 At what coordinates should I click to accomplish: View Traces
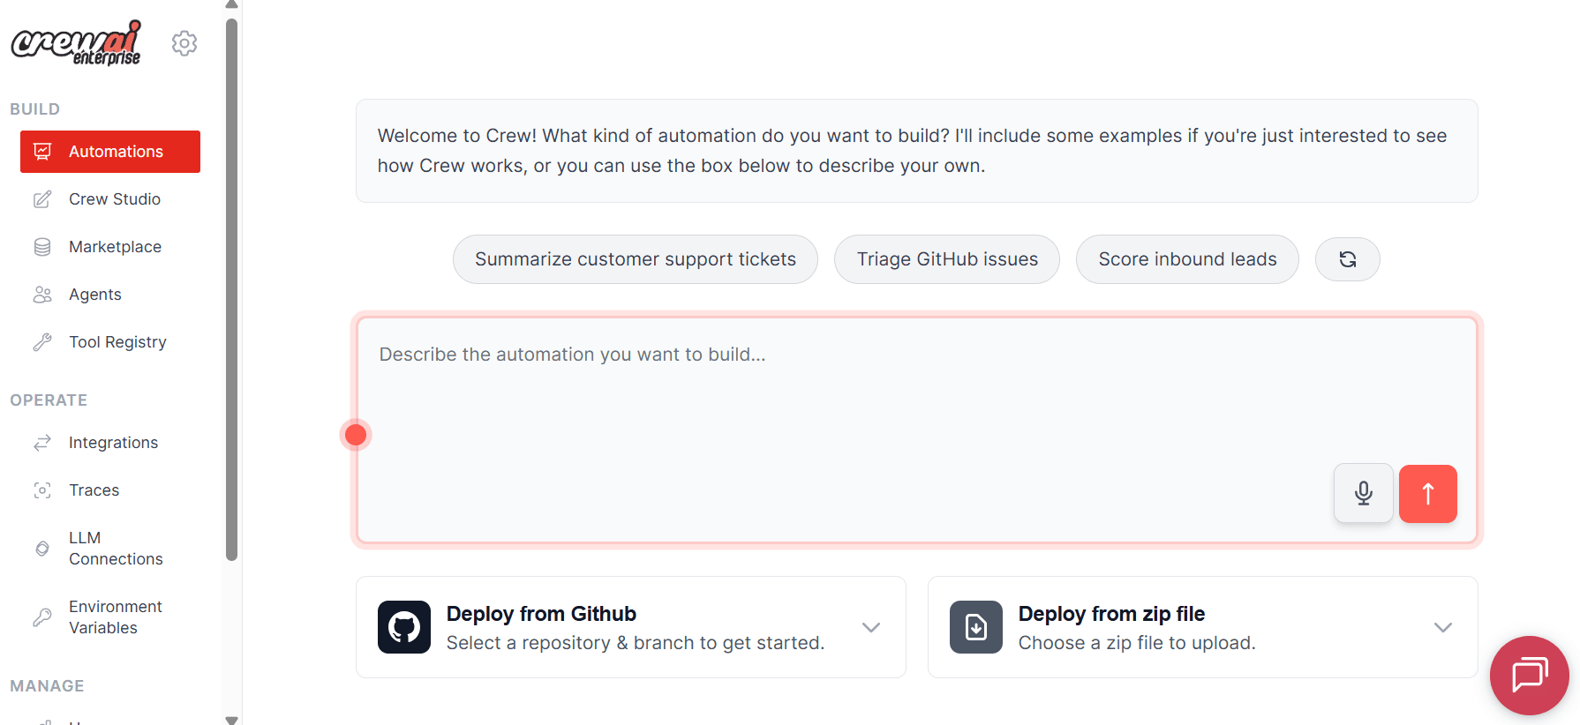[x=110, y=490]
